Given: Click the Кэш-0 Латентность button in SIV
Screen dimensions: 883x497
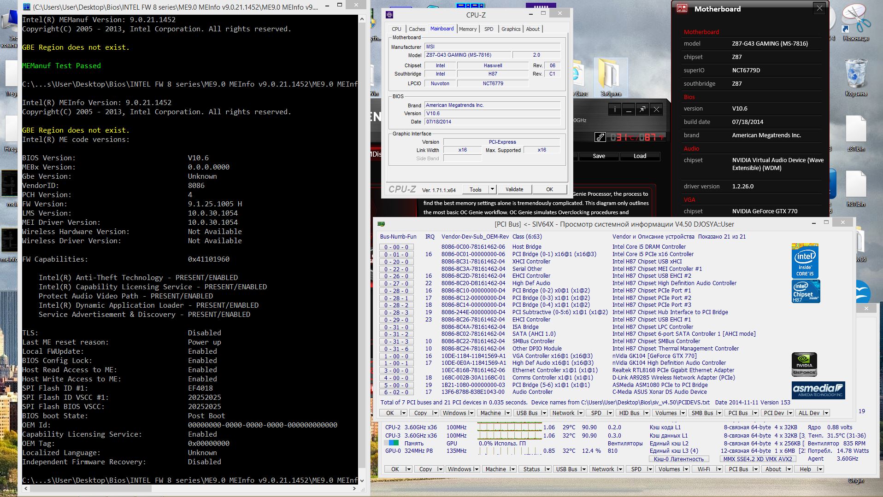Looking at the screenshot, I should (678, 459).
